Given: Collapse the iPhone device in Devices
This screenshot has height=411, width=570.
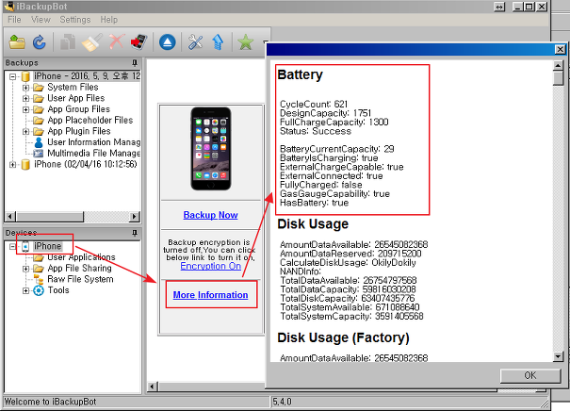Looking at the screenshot, I should click(13, 247).
